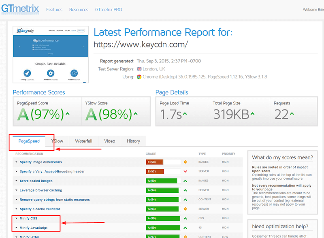Screen dimensions: 324x238
Task: Click the rocket icon in site thumbnail
Action: tap(27, 73)
